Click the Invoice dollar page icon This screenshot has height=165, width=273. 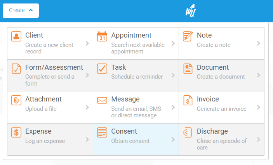(x=188, y=101)
